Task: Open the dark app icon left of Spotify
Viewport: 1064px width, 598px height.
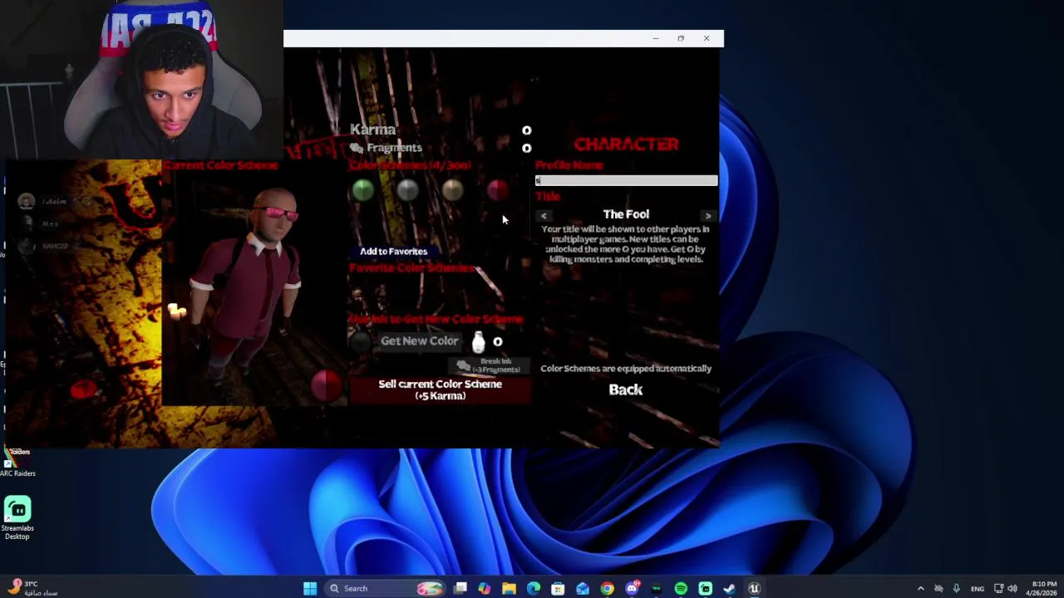Action: pyautogui.click(x=656, y=588)
